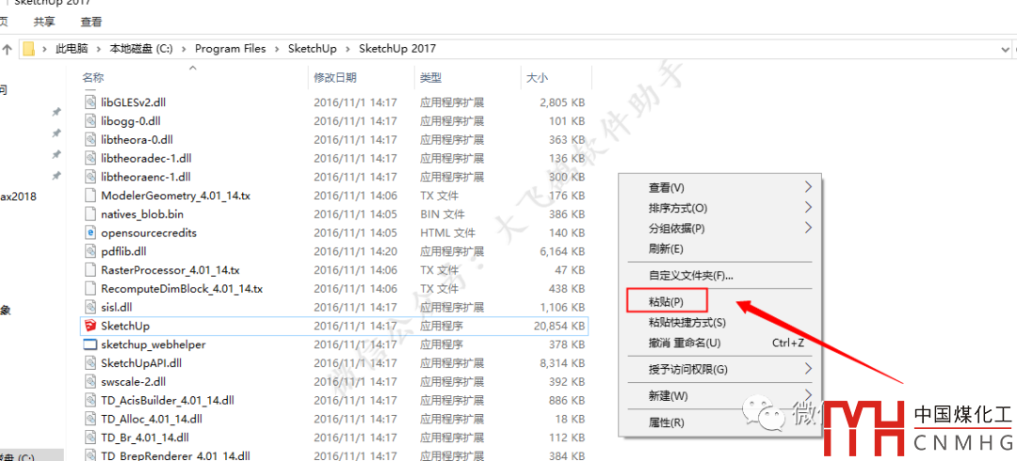Click the opensourcecredits HTML file icon
The width and height of the screenshot is (1017, 461).
tap(90, 232)
